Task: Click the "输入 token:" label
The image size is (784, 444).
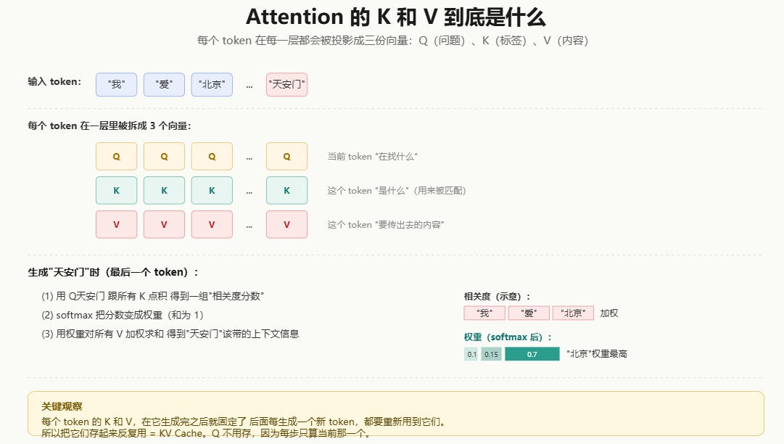Action: pos(54,81)
